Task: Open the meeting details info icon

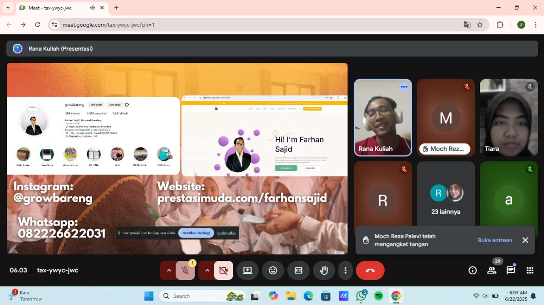Action: pyautogui.click(x=472, y=271)
